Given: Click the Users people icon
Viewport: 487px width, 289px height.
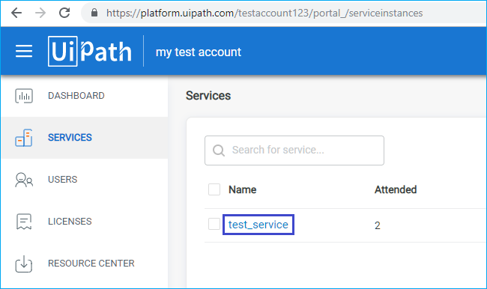Looking at the screenshot, I should pyautogui.click(x=24, y=180).
